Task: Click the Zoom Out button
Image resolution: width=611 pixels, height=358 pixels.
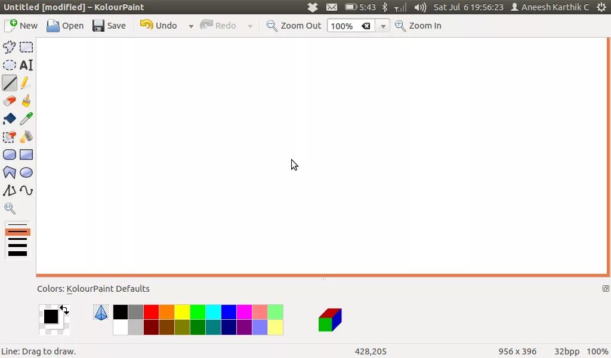Action: pyautogui.click(x=294, y=26)
